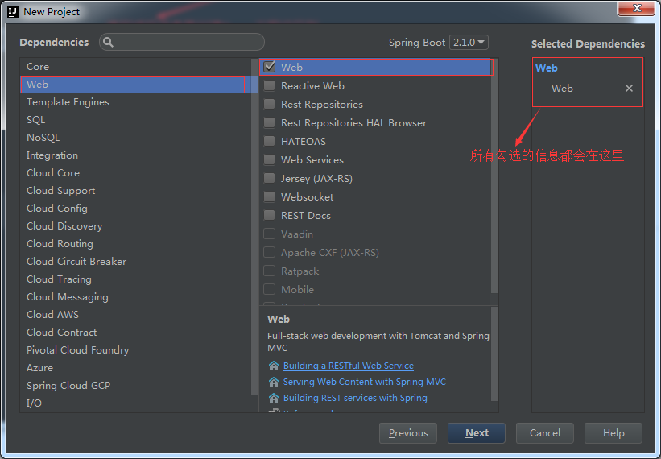Click the IntelliJ logo in title bar
The height and width of the screenshot is (459, 661).
point(12,12)
